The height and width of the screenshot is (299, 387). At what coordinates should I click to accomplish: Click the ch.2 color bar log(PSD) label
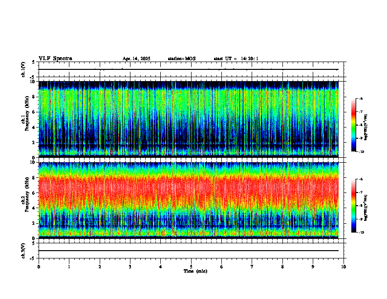click(366, 208)
